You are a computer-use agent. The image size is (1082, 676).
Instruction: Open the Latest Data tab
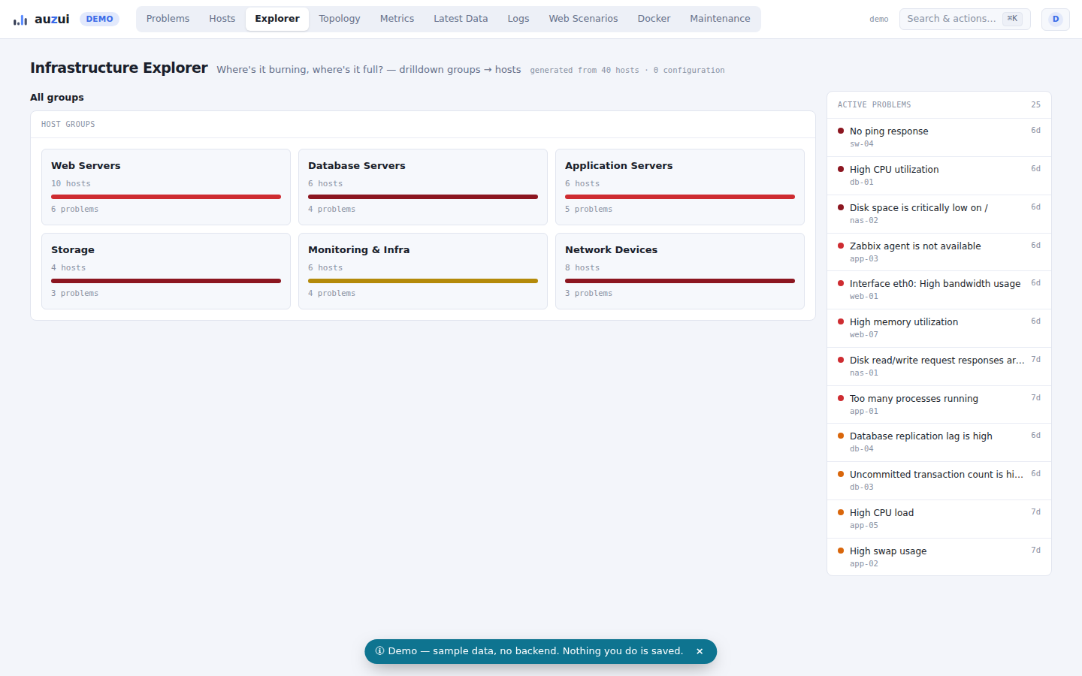(461, 19)
